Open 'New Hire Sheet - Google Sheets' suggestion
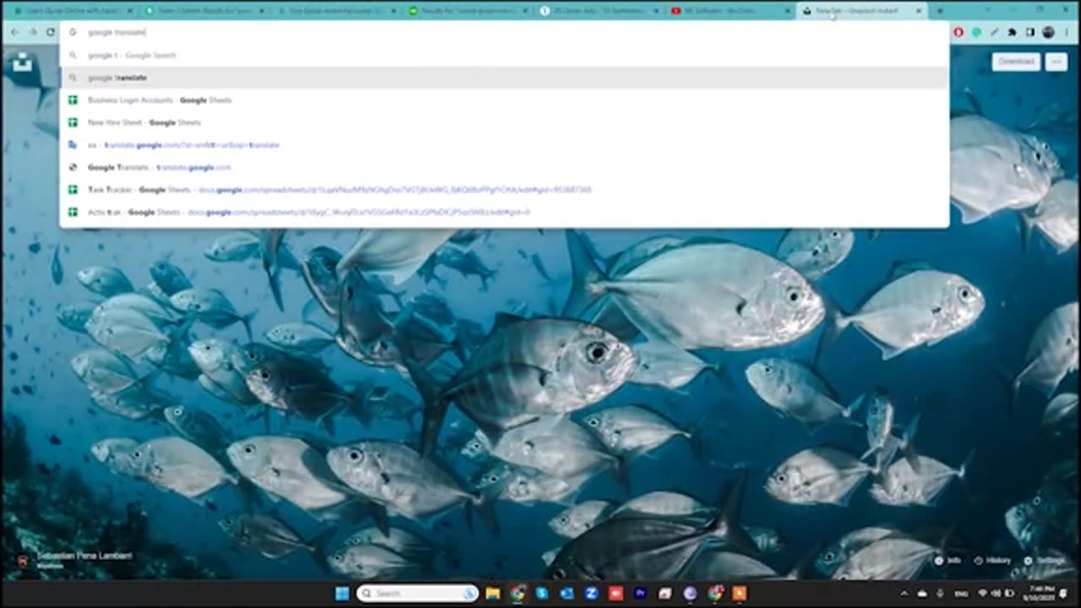This screenshot has width=1081, height=608. click(x=504, y=122)
